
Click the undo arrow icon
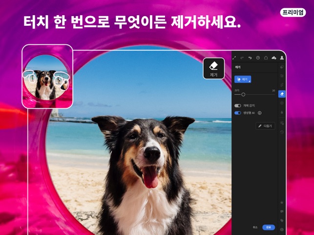(x=250, y=58)
